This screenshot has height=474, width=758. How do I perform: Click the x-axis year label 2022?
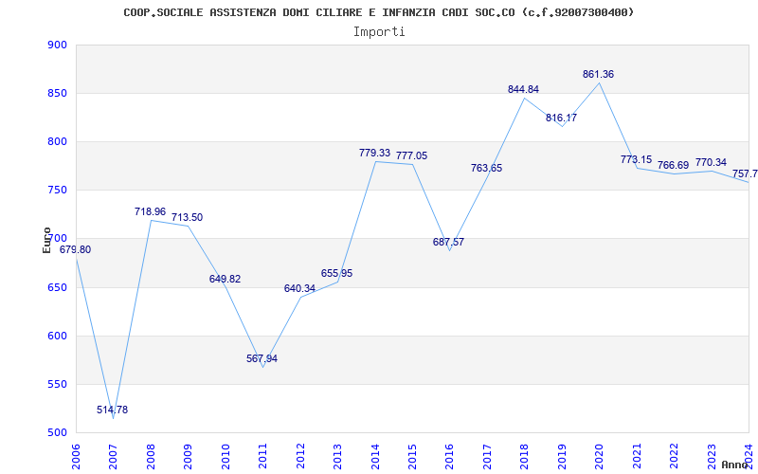(x=675, y=456)
